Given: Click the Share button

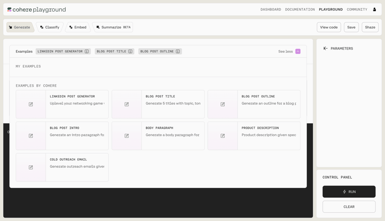Looking at the screenshot, I should coord(370,27).
